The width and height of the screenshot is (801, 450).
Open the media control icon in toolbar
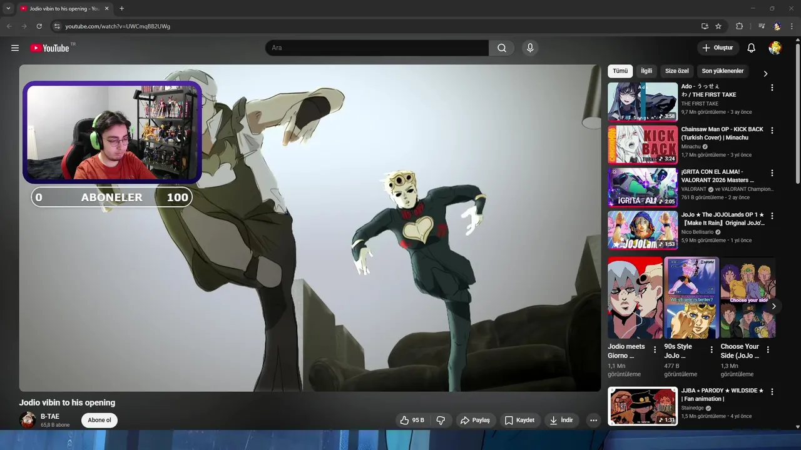pyautogui.click(x=762, y=26)
